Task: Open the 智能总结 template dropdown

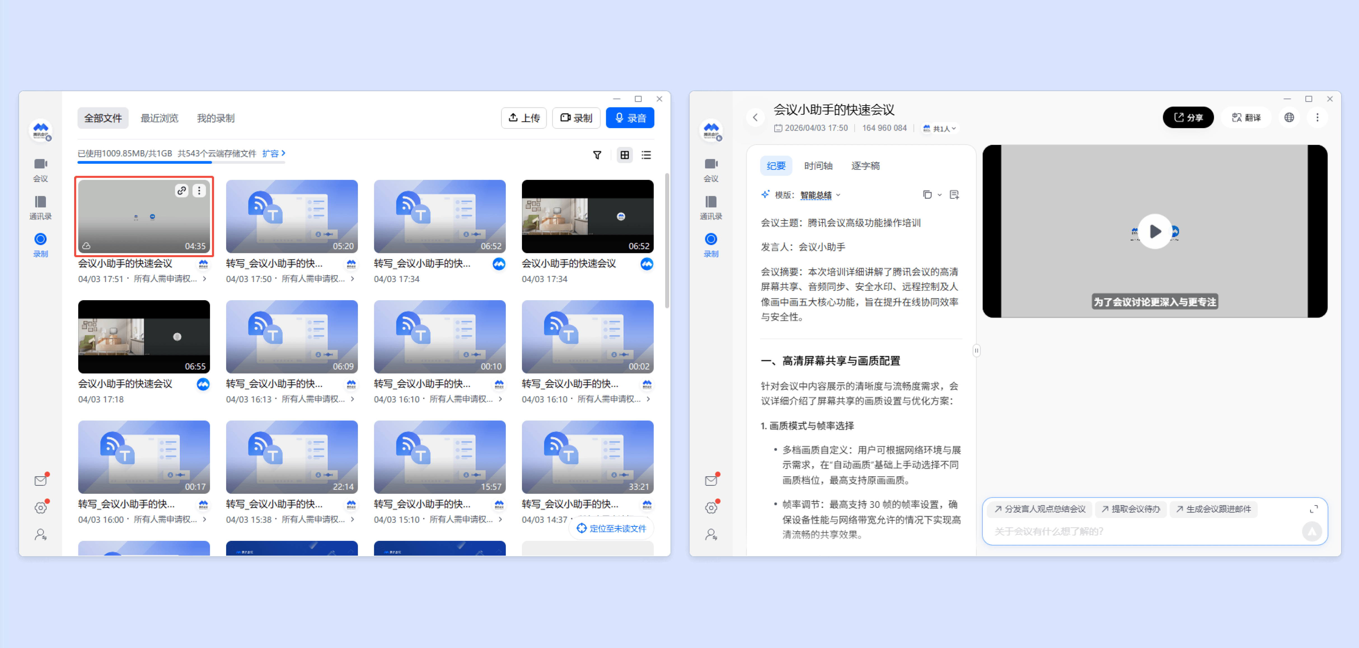Action: tap(820, 195)
